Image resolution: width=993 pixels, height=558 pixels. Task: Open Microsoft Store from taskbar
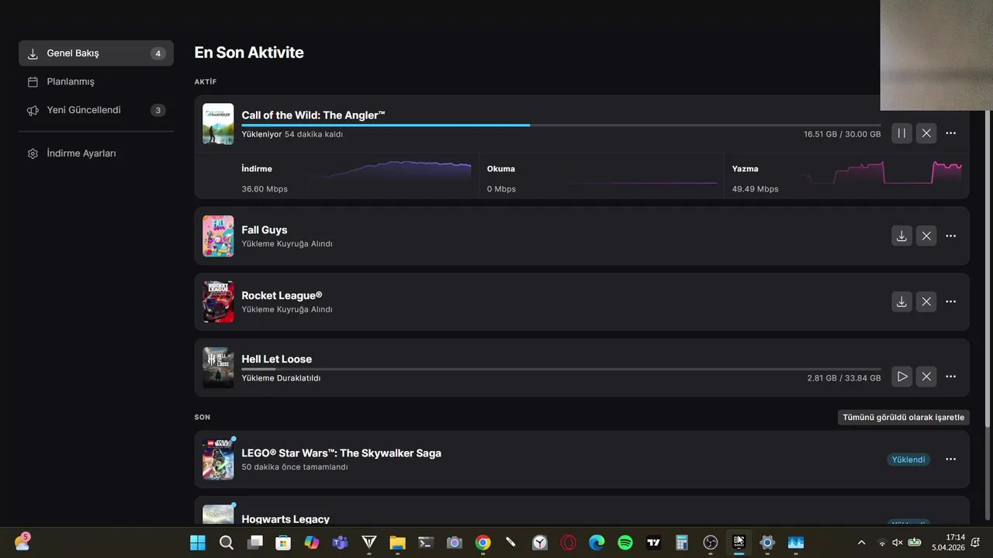point(283,542)
